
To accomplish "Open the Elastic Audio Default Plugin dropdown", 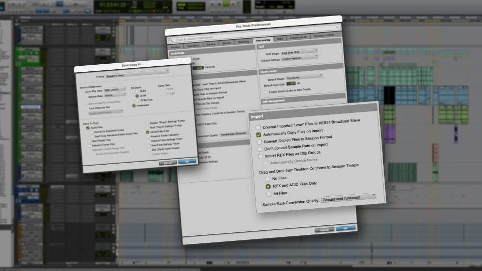I will coord(304,76).
